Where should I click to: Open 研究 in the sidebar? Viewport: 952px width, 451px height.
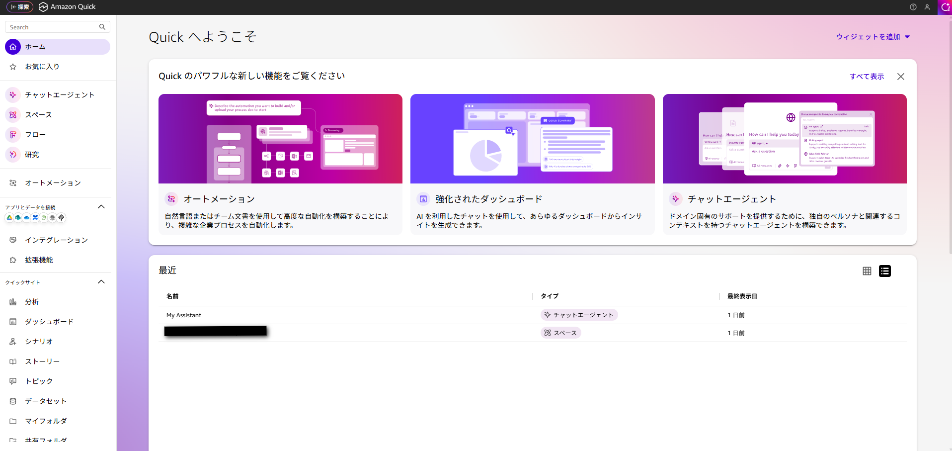tap(32, 155)
